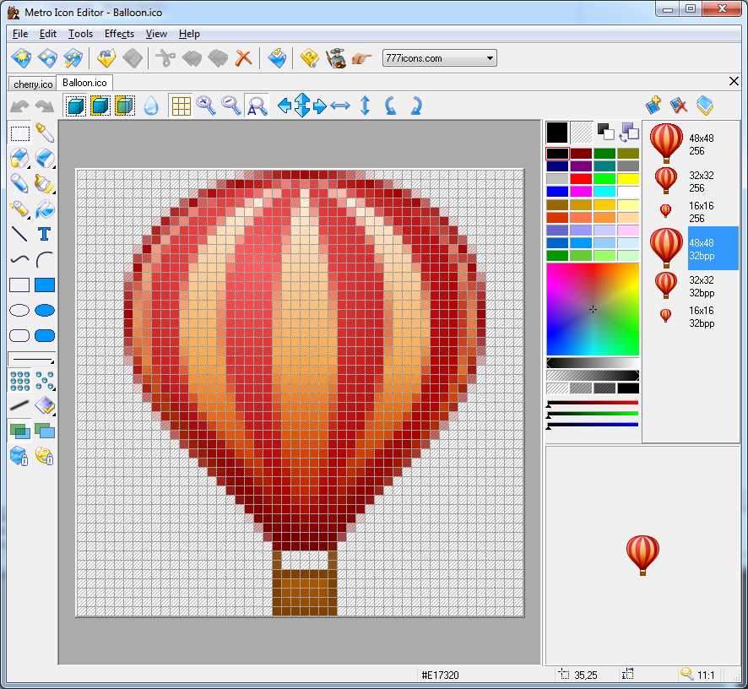Open the line width selector
The width and height of the screenshot is (748, 689).
(31, 358)
